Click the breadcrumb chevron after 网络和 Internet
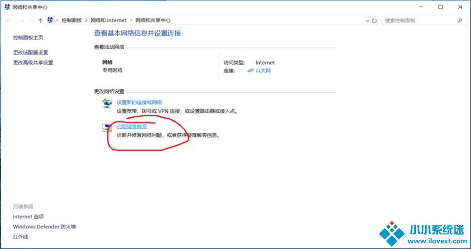471x249 pixels. (131, 21)
